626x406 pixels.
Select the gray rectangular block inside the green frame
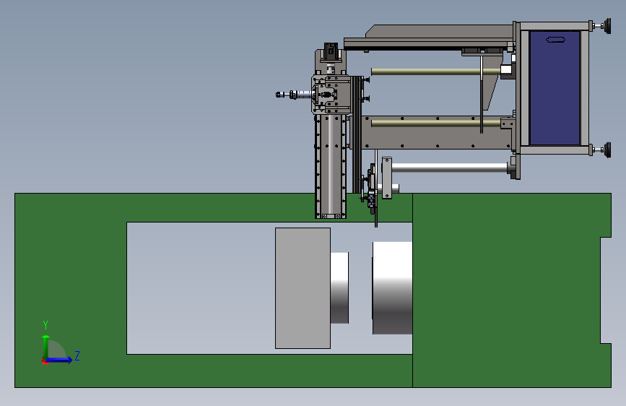click(x=303, y=288)
